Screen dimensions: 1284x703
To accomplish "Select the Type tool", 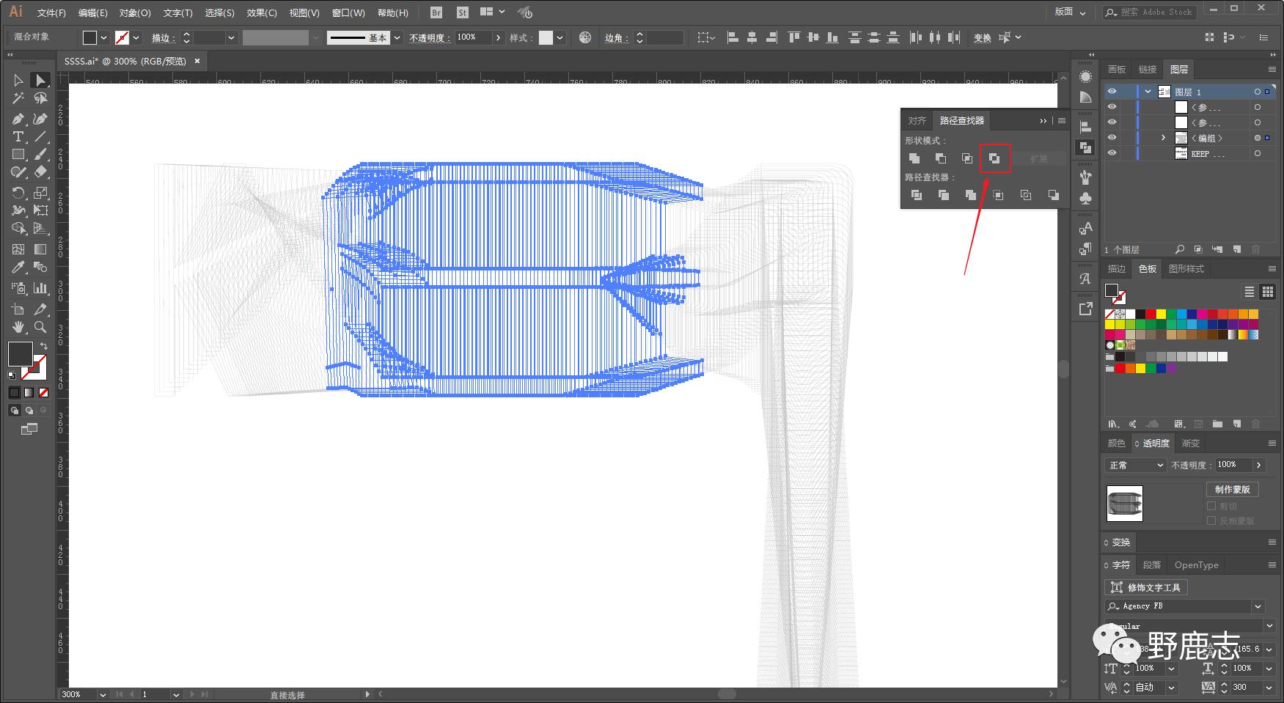I will 18,137.
